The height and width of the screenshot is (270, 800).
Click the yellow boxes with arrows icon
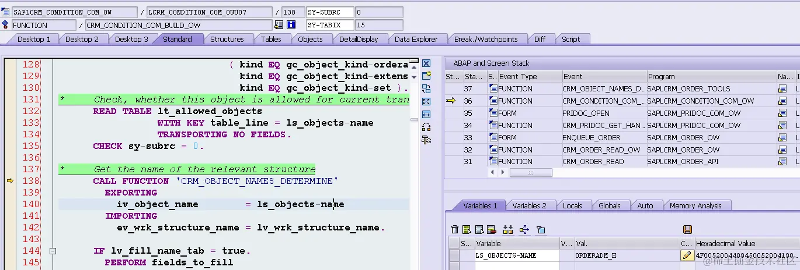(x=507, y=230)
